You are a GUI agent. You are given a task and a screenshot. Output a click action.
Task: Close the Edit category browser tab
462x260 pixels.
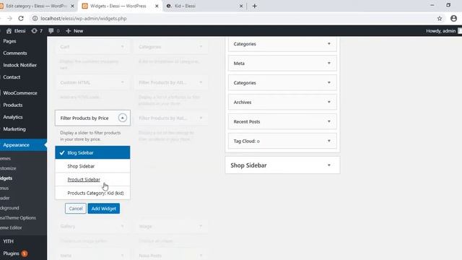coord(72,6)
